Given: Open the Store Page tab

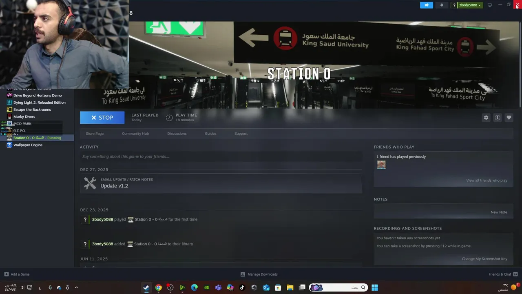Looking at the screenshot, I should 95,134.
